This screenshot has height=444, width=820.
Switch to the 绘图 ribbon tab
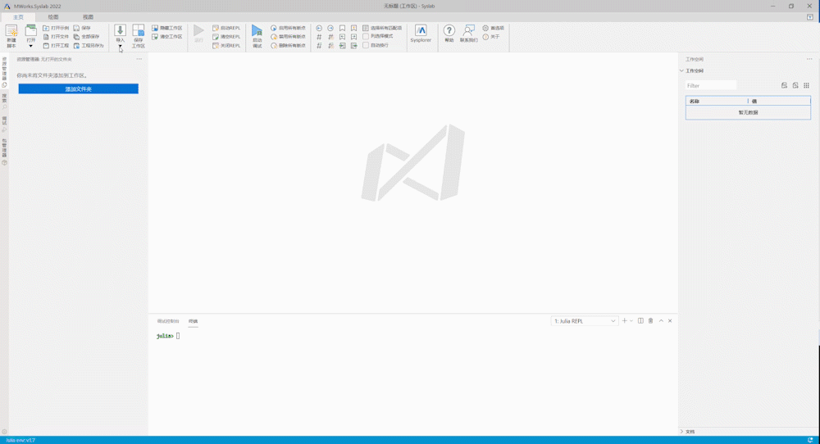tap(53, 17)
